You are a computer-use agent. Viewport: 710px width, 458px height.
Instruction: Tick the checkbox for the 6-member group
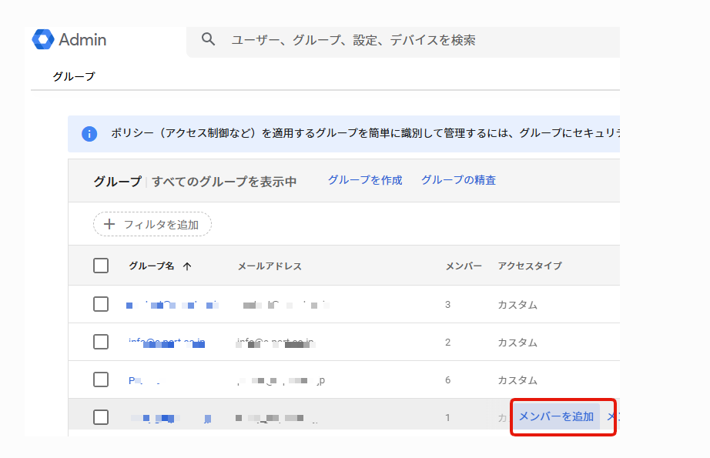click(x=101, y=379)
